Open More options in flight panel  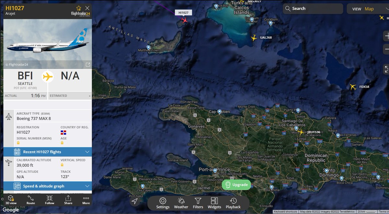pyautogui.click(x=86, y=199)
